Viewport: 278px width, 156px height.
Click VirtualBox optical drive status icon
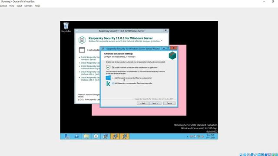click(x=245, y=155)
